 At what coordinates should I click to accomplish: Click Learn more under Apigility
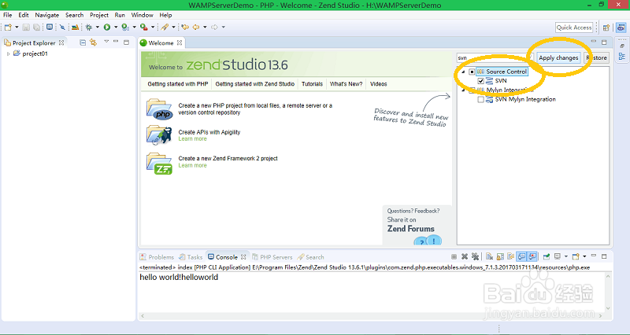pyautogui.click(x=192, y=139)
